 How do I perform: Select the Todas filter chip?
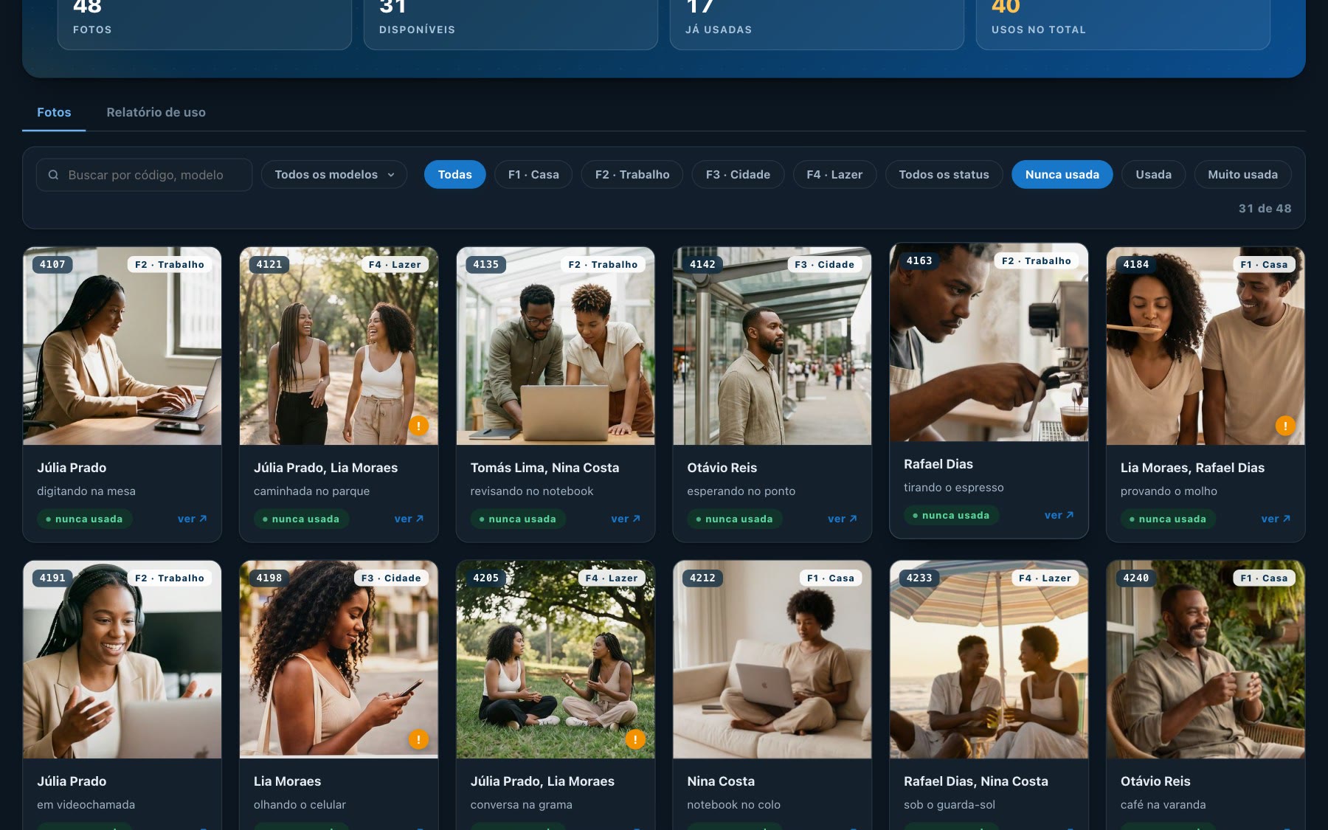click(x=454, y=175)
